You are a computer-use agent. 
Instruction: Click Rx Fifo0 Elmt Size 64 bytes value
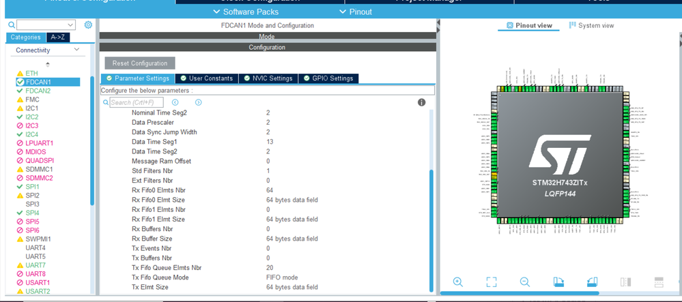click(x=292, y=200)
